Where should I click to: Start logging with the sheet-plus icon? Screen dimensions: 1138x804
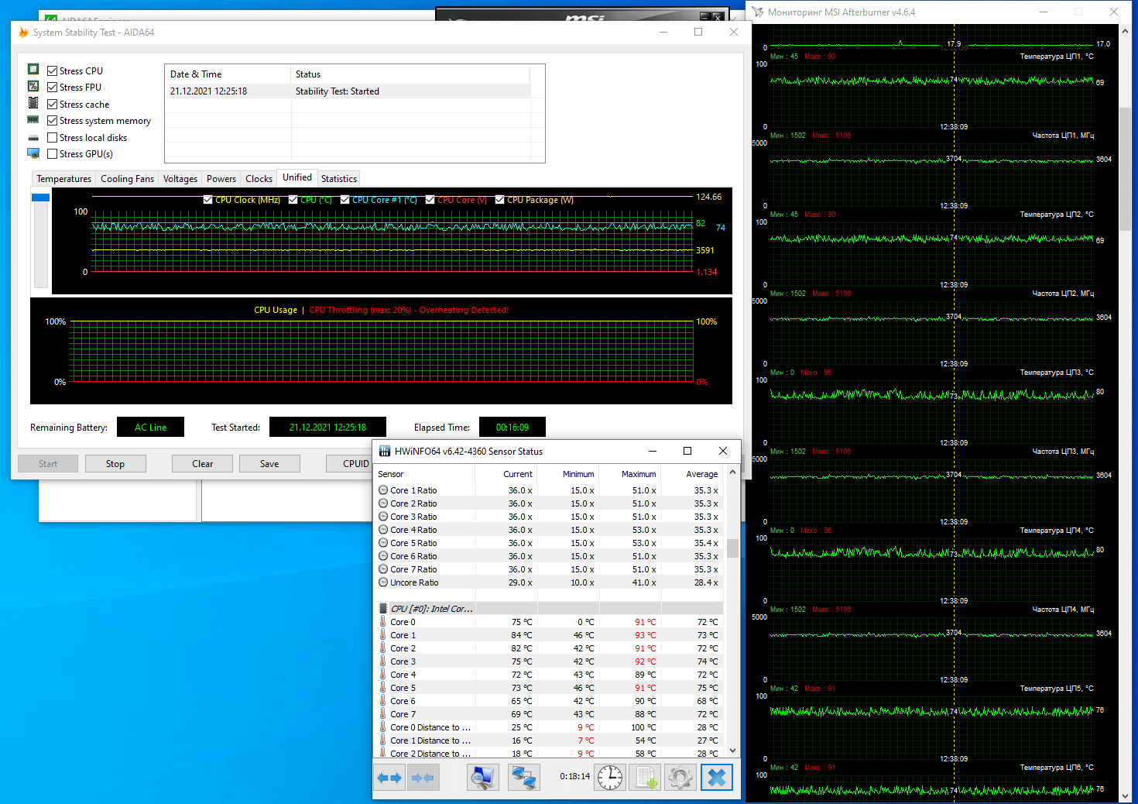(x=646, y=778)
